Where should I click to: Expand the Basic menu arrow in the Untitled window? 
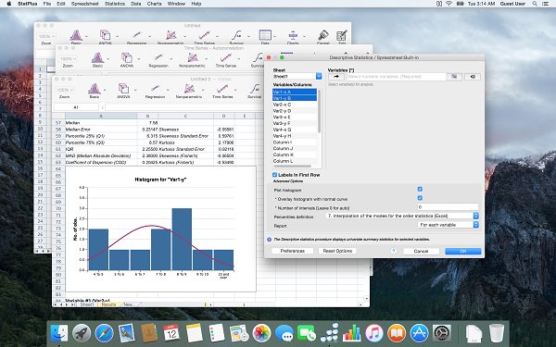point(86,36)
